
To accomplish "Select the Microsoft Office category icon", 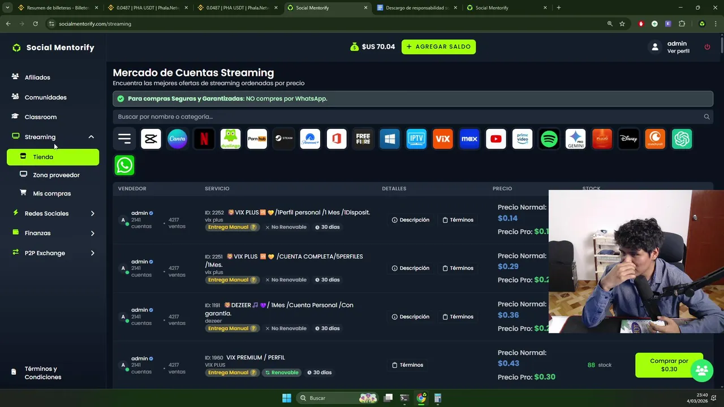I will click(x=337, y=138).
